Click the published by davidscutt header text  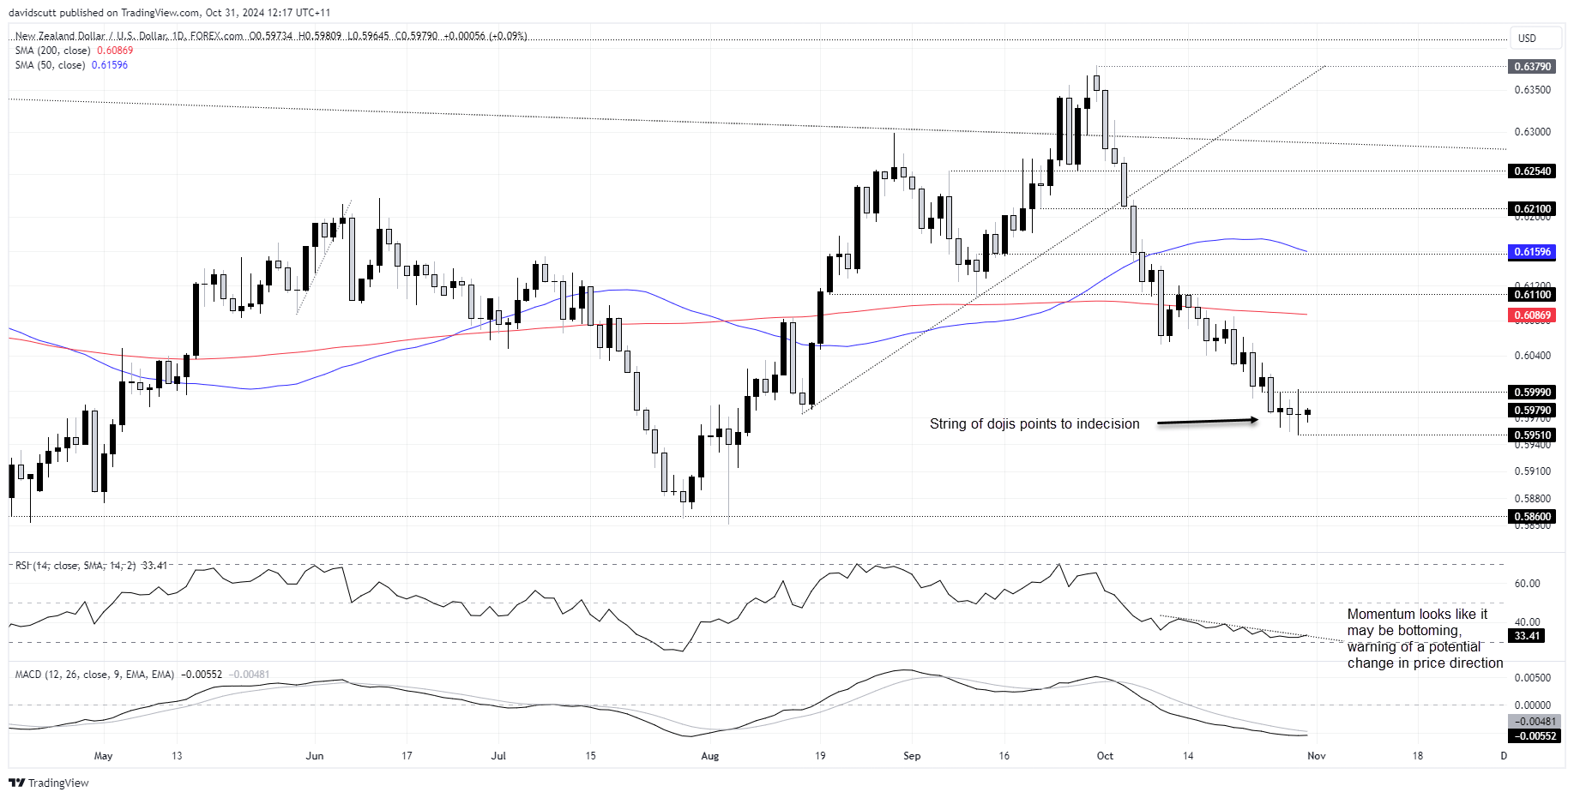[169, 13]
